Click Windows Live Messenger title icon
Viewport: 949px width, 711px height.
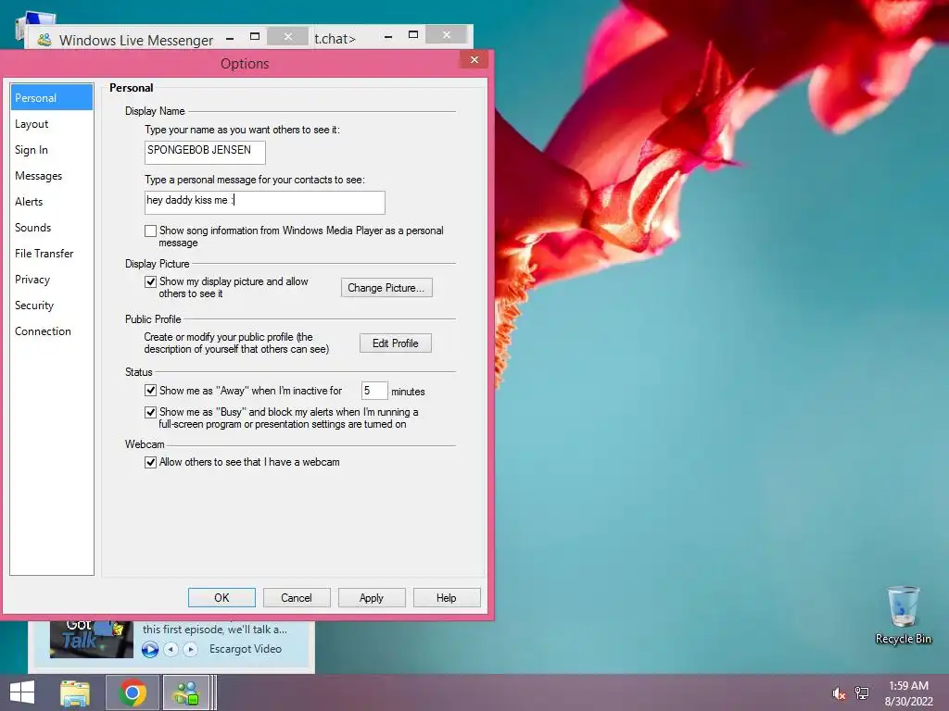[44, 41]
